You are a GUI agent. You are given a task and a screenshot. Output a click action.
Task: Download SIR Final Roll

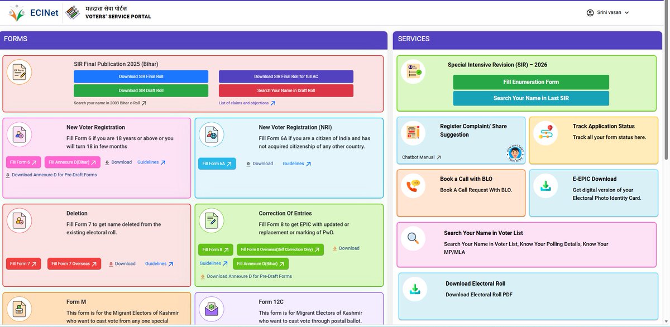tap(141, 76)
